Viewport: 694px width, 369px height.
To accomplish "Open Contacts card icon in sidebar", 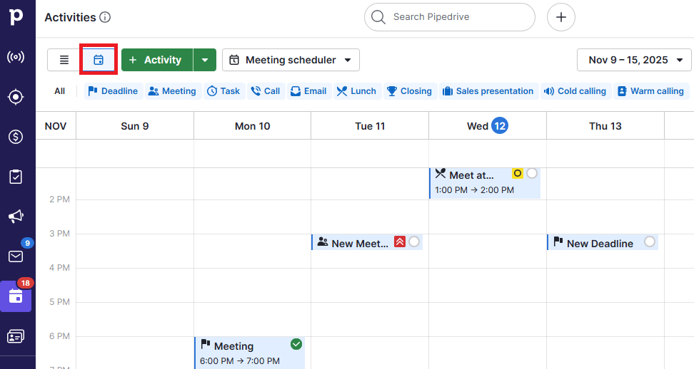I will [16, 336].
